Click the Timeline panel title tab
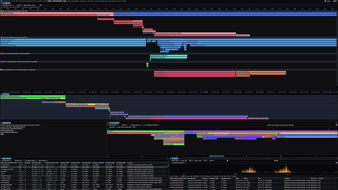Viewport: 338px width, 190px height. (6, 3)
